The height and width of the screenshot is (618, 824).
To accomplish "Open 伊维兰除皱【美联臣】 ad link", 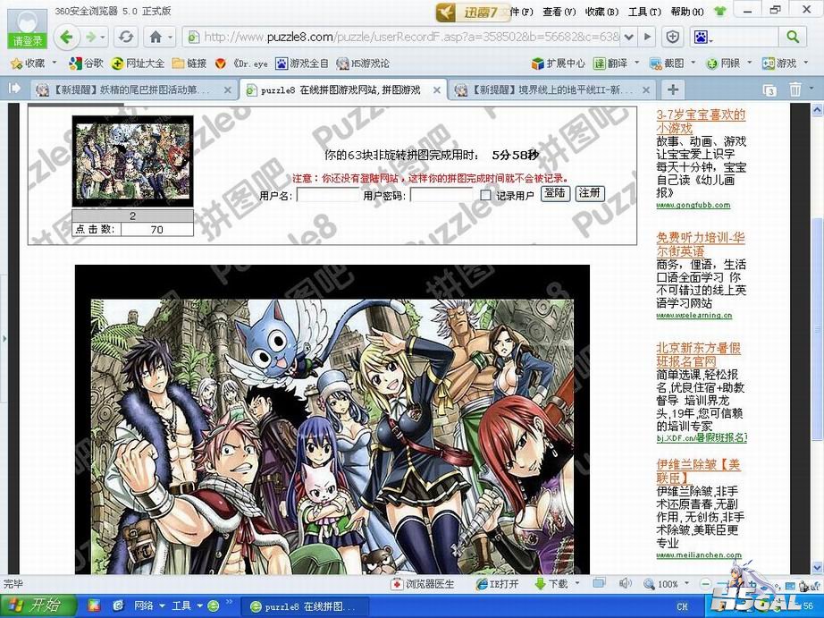I will click(x=698, y=471).
